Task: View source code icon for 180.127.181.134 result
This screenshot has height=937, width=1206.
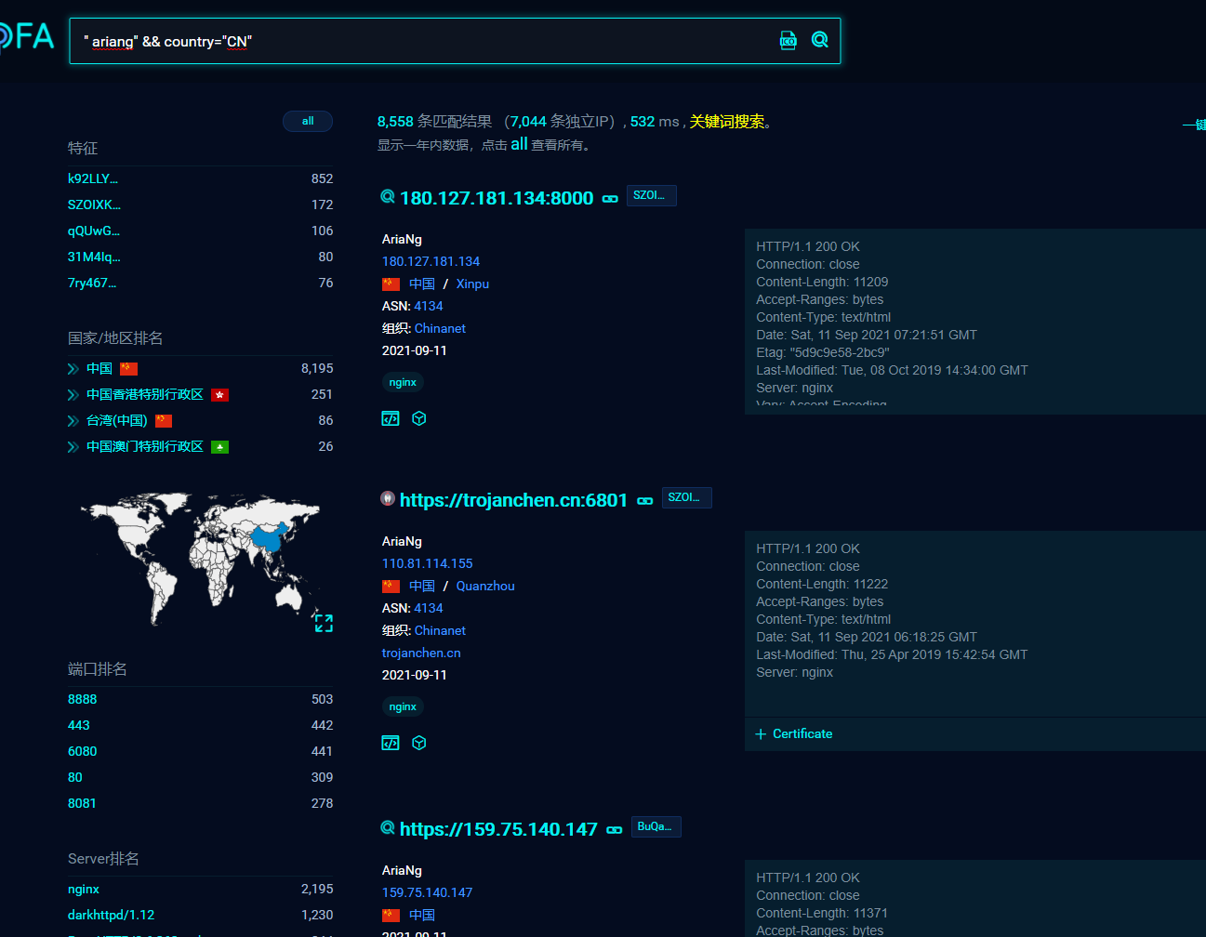Action: [x=391, y=418]
